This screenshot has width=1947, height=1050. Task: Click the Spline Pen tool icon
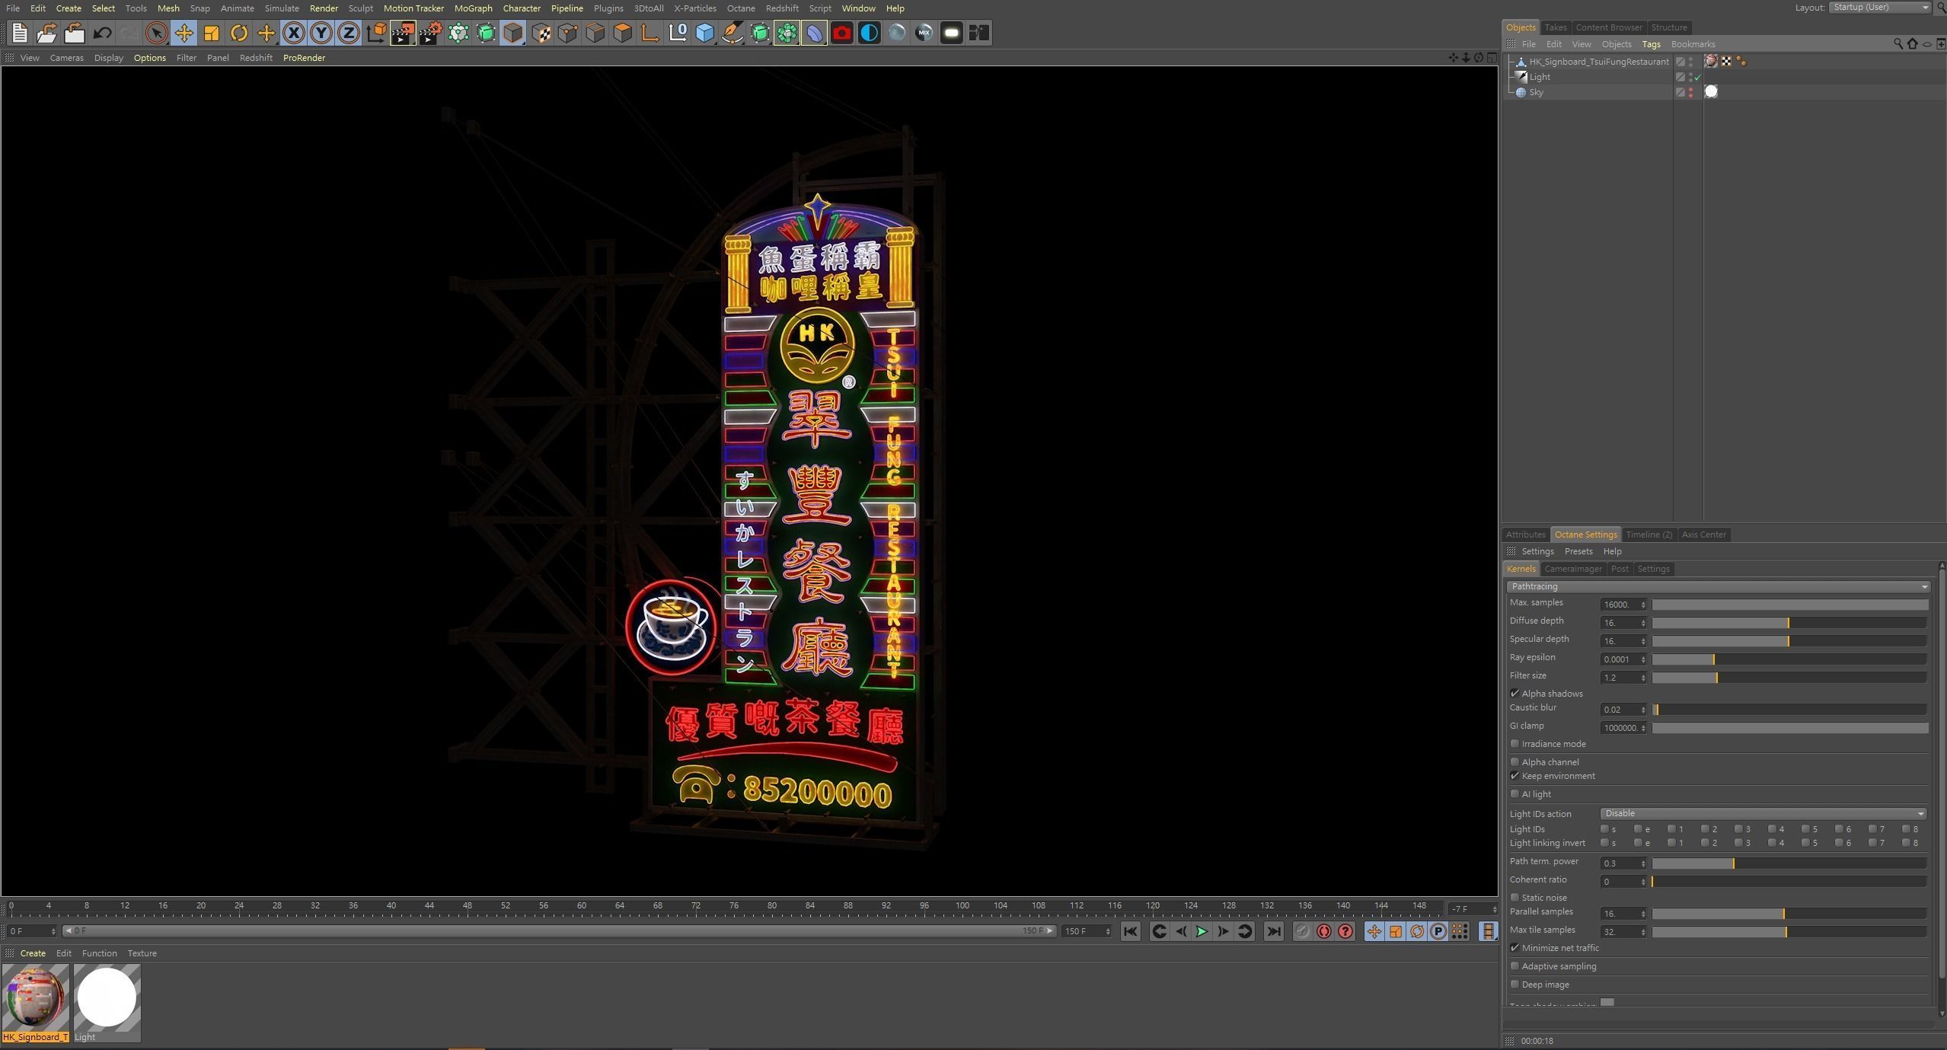(732, 33)
